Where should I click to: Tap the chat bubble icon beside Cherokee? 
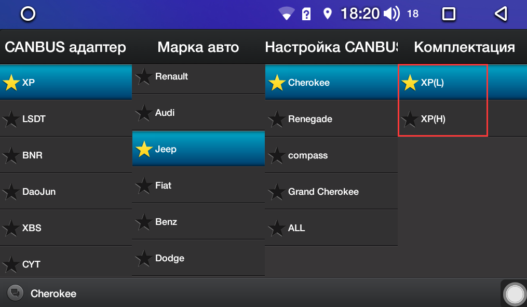(x=15, y=293)
